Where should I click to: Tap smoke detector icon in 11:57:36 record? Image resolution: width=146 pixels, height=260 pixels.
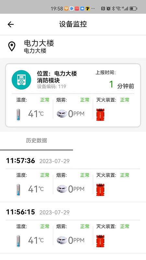[62, 189]
